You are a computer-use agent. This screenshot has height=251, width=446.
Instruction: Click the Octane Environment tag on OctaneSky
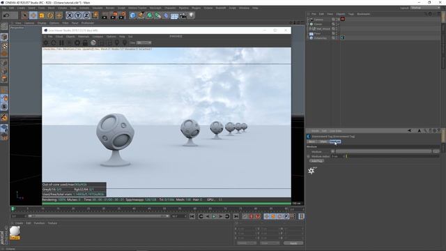[x=343, y=38]
